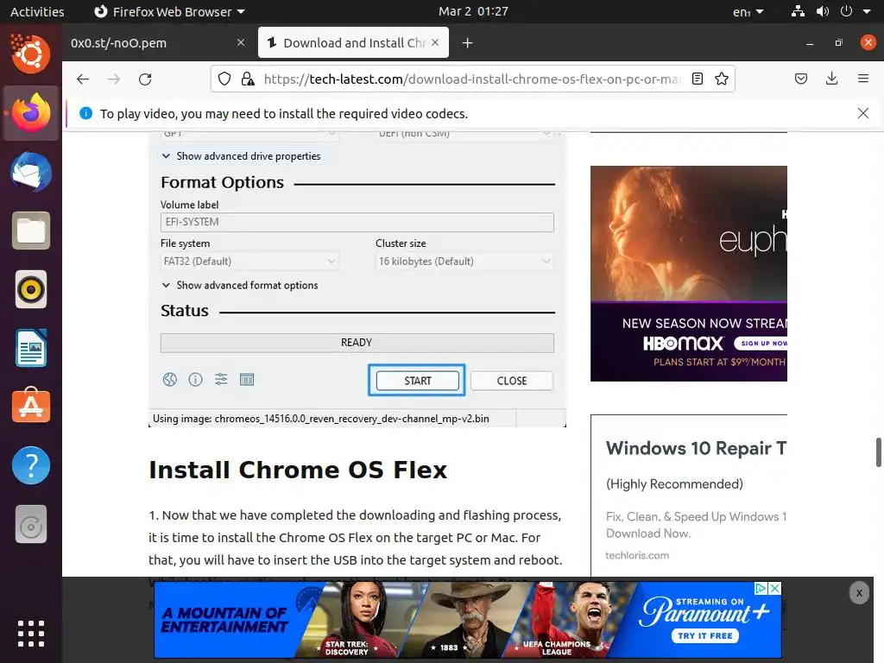
Task: Click the Rufus CLOSE button
Action: [x=512, y=381]
